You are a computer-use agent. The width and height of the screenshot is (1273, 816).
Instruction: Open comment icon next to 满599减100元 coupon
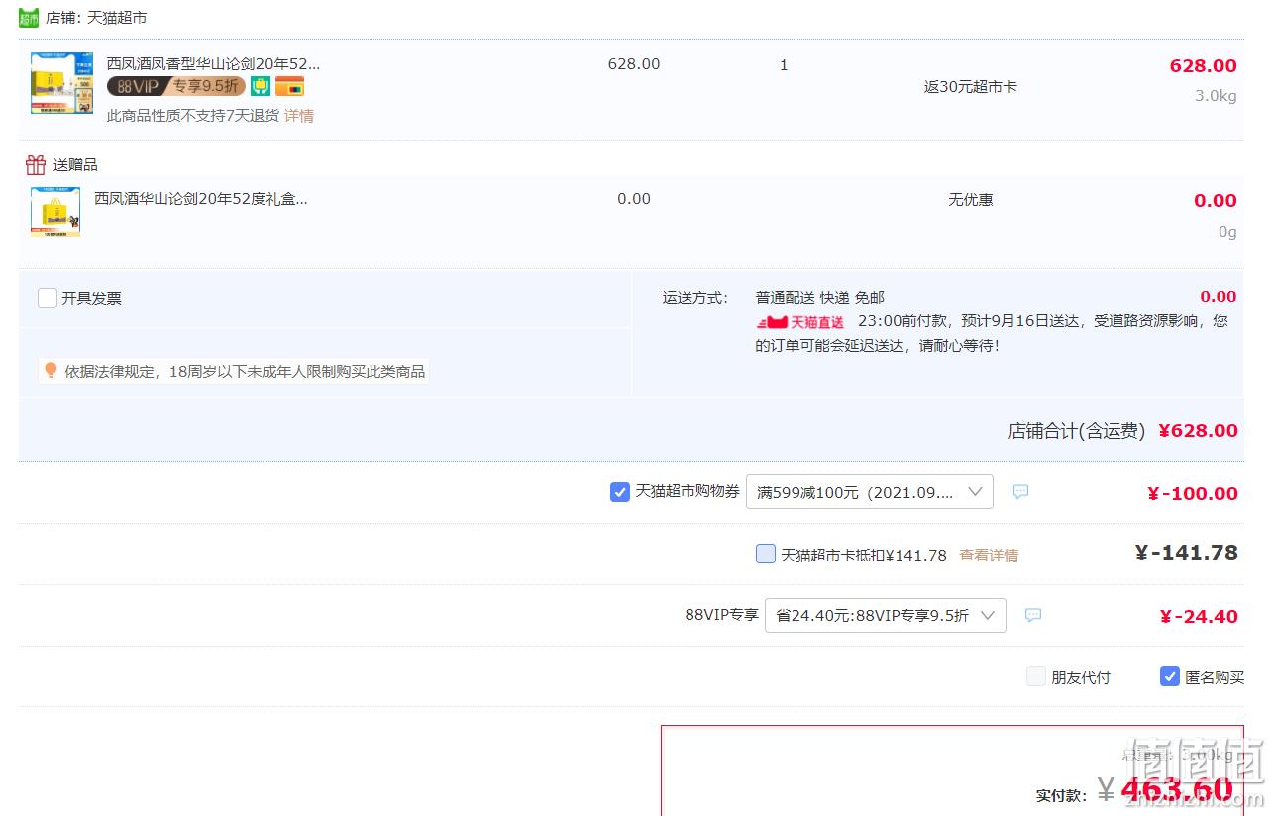[1020, 492]
